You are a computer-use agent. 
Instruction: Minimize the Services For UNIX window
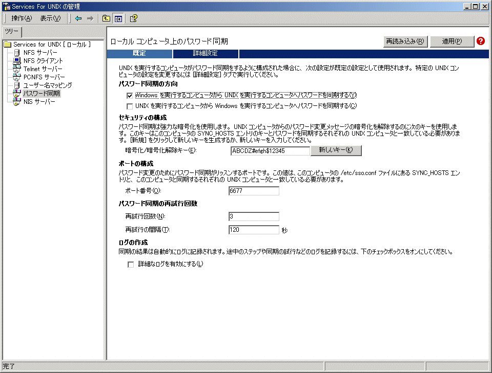(x=467, y=6)
